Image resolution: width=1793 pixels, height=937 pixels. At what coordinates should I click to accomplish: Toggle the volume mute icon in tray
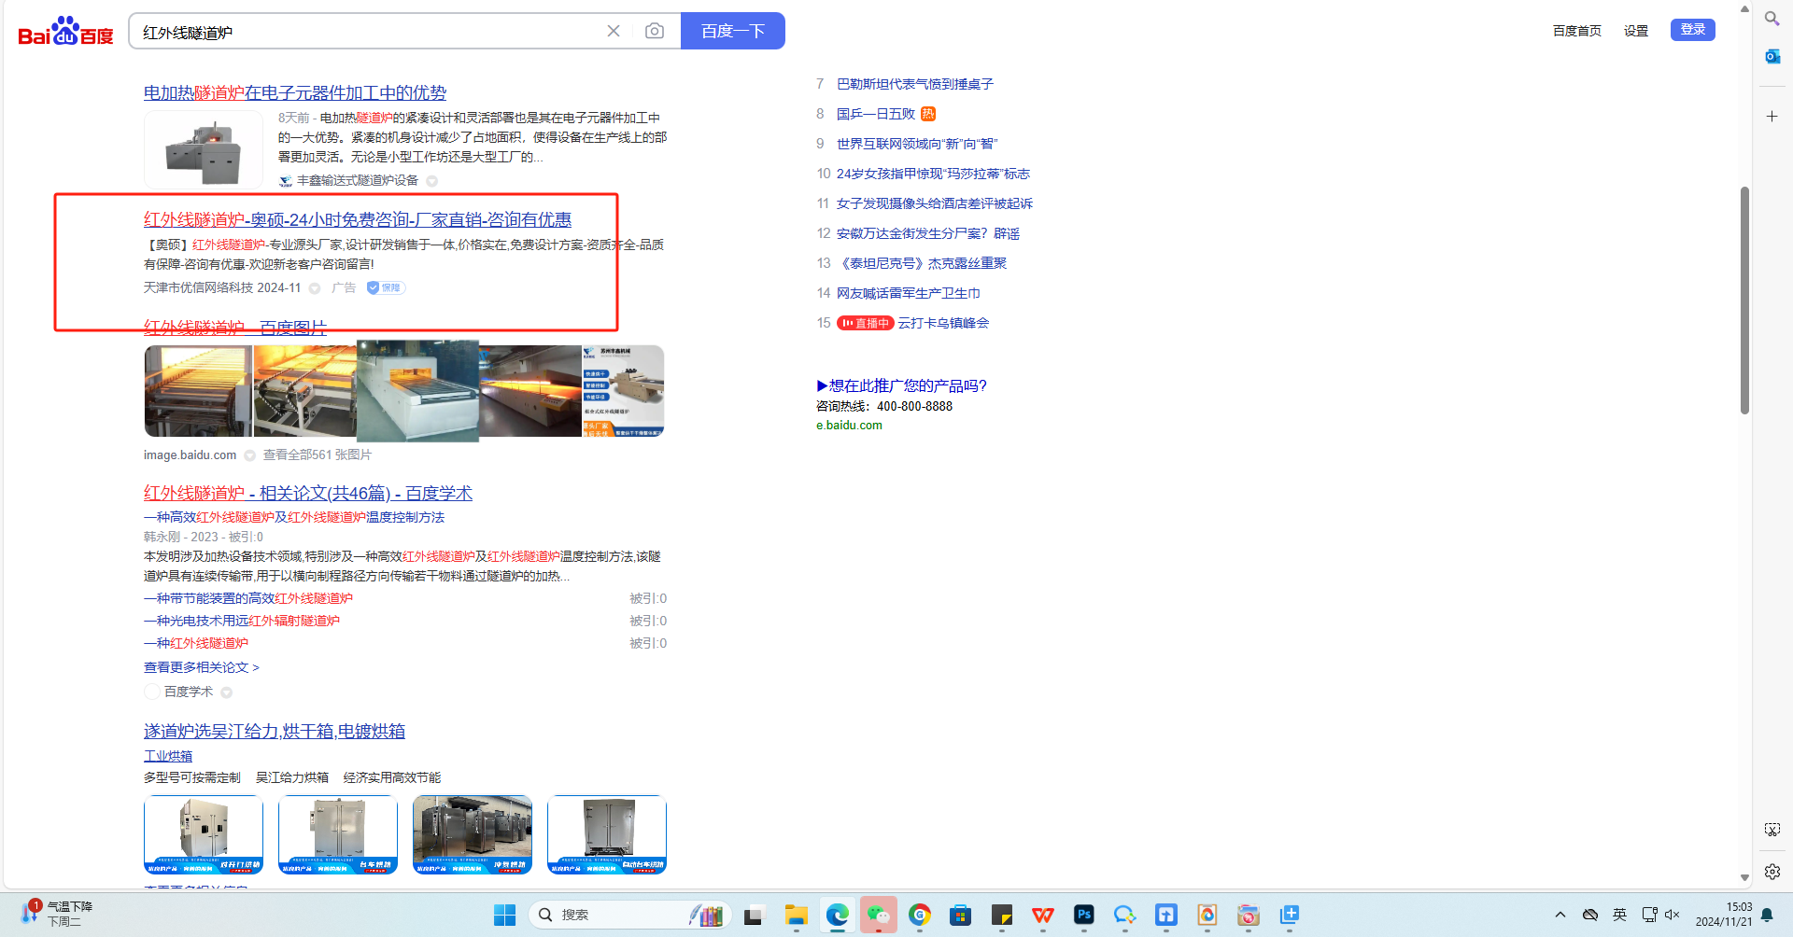(1672, 915)
